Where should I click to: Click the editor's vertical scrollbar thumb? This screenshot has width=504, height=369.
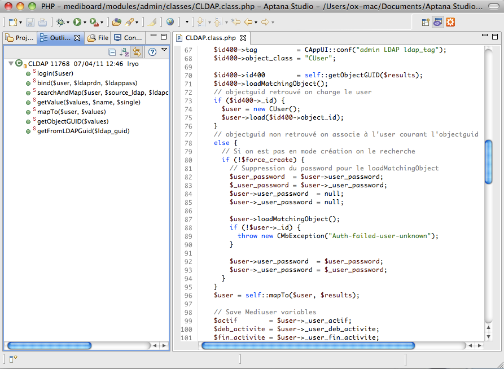488,161
